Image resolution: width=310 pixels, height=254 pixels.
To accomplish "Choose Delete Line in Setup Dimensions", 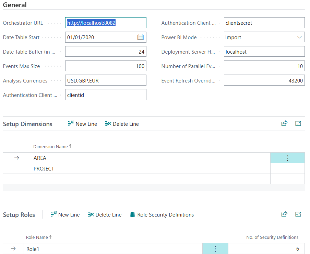I will click(122, 124).
